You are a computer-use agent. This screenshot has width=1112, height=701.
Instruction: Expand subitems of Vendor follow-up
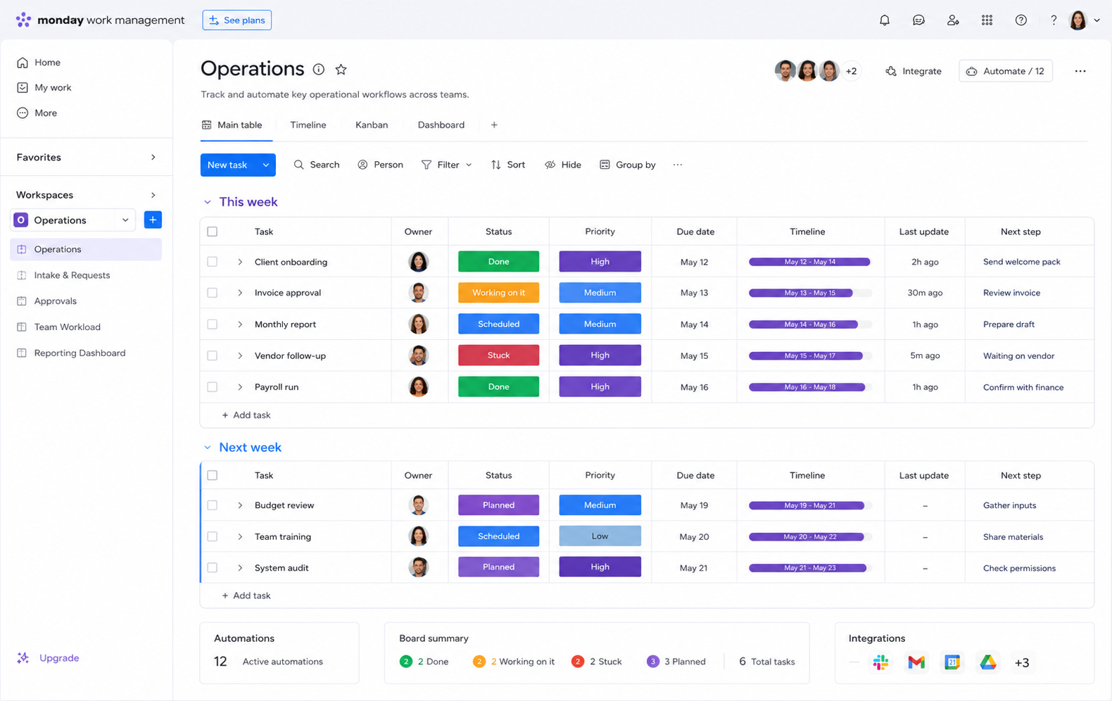240,355
